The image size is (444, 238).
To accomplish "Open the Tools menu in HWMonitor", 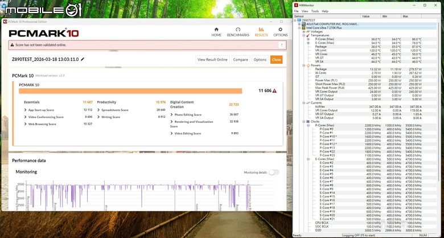I will pyautogui.click(x=315, y=11).
